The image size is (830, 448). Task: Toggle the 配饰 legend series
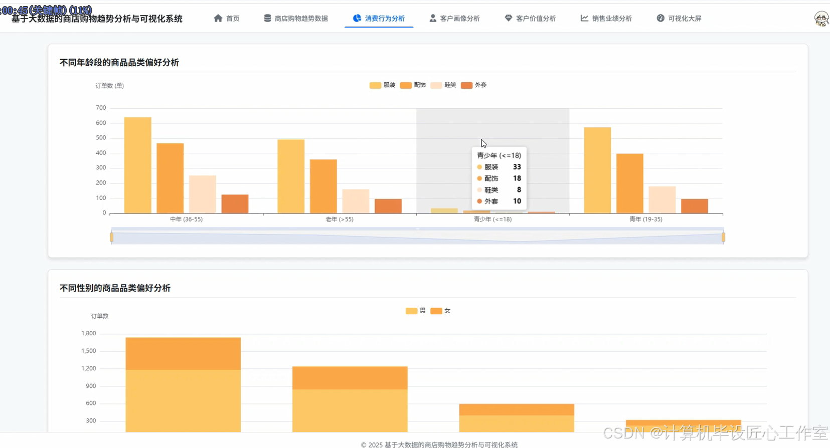click(413, 85)
